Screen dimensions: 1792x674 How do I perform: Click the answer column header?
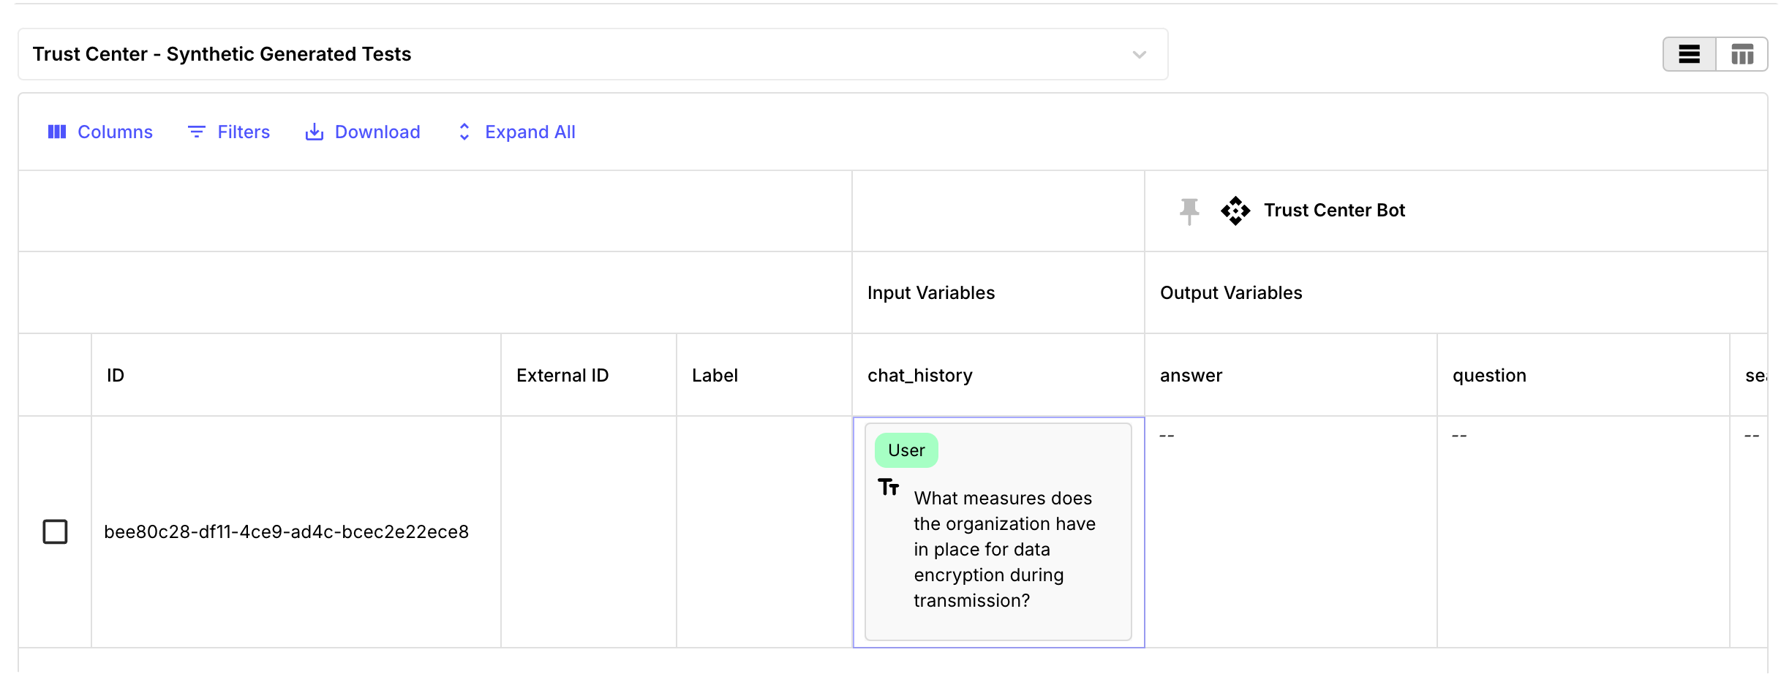tap(1191, 375)
